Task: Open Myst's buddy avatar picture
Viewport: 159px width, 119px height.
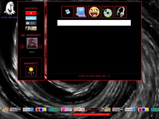Action: click(x=32, y=43)
